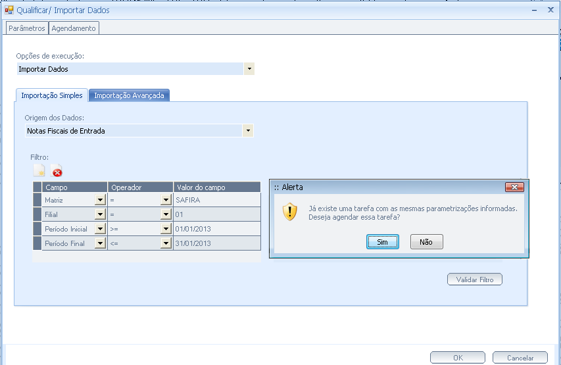Open operator dropdown in Filial row
Image resolution: width=561 pixels, height=365 pixels.
[166, 214]
